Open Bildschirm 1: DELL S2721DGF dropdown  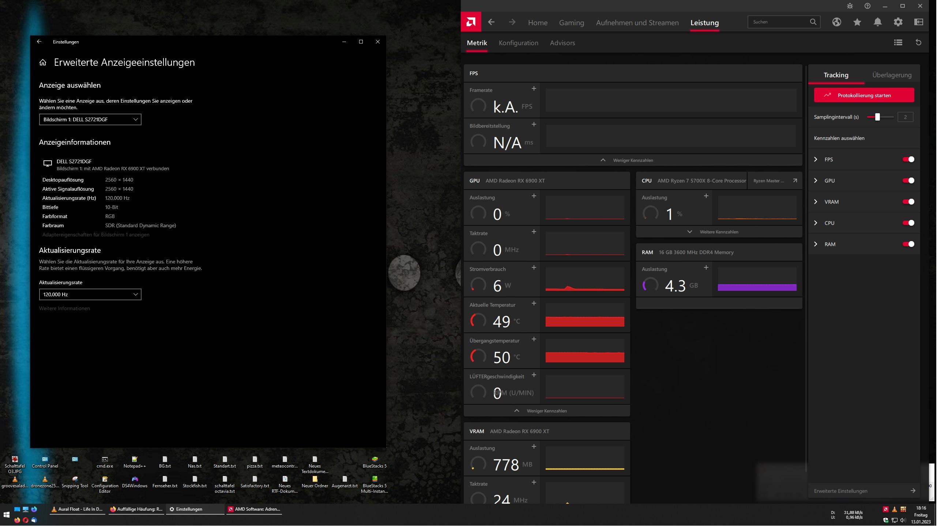[90, 119]
